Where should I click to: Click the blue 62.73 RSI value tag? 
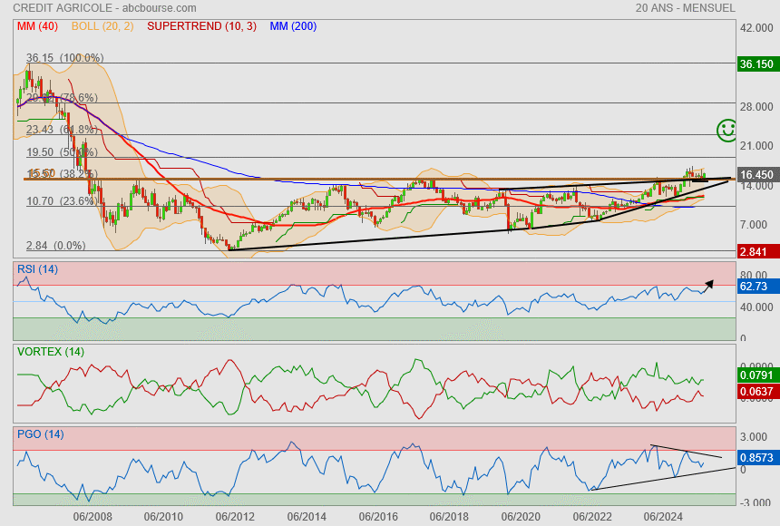pyautogui.click(x=755, y=287)
